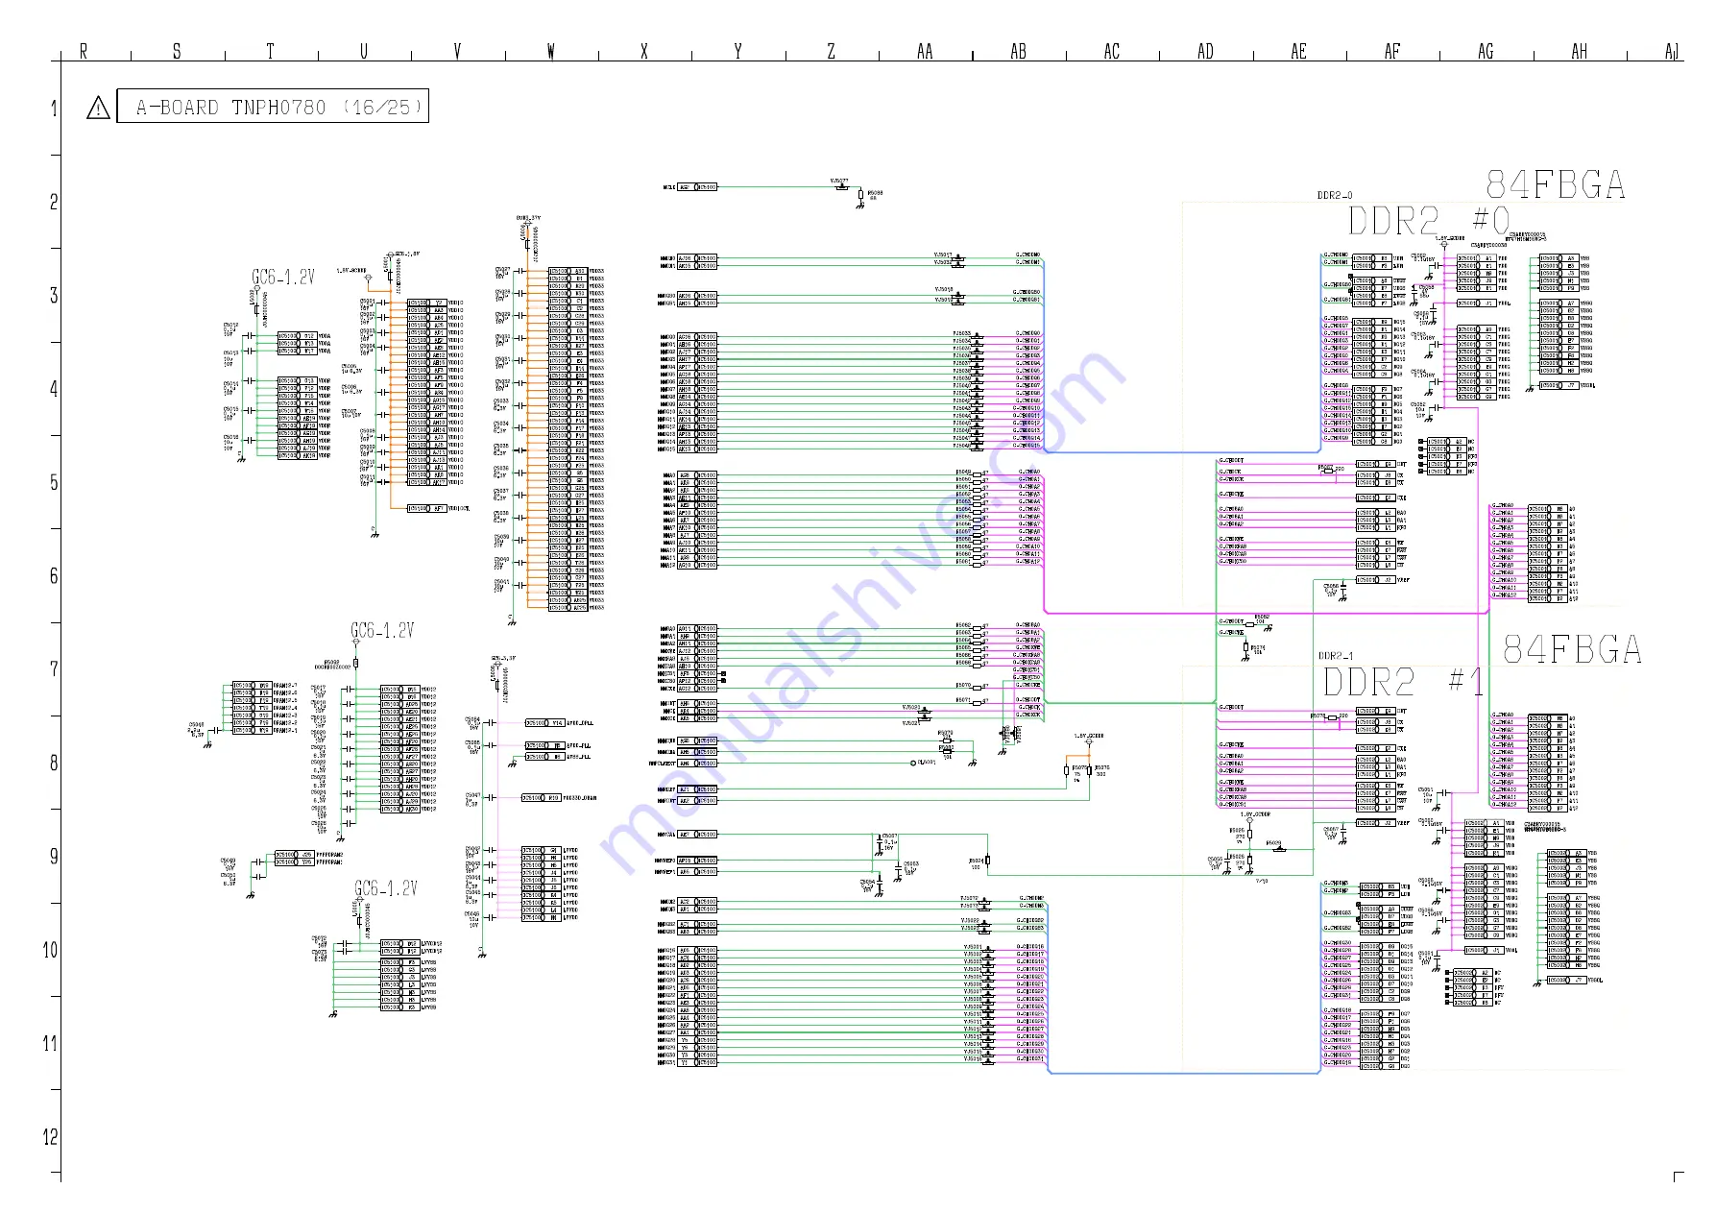The width and height of the screenshot is (1716, 1213).
Task: Click column header Y
Action: pyautogui.click(x=737, y=51)
